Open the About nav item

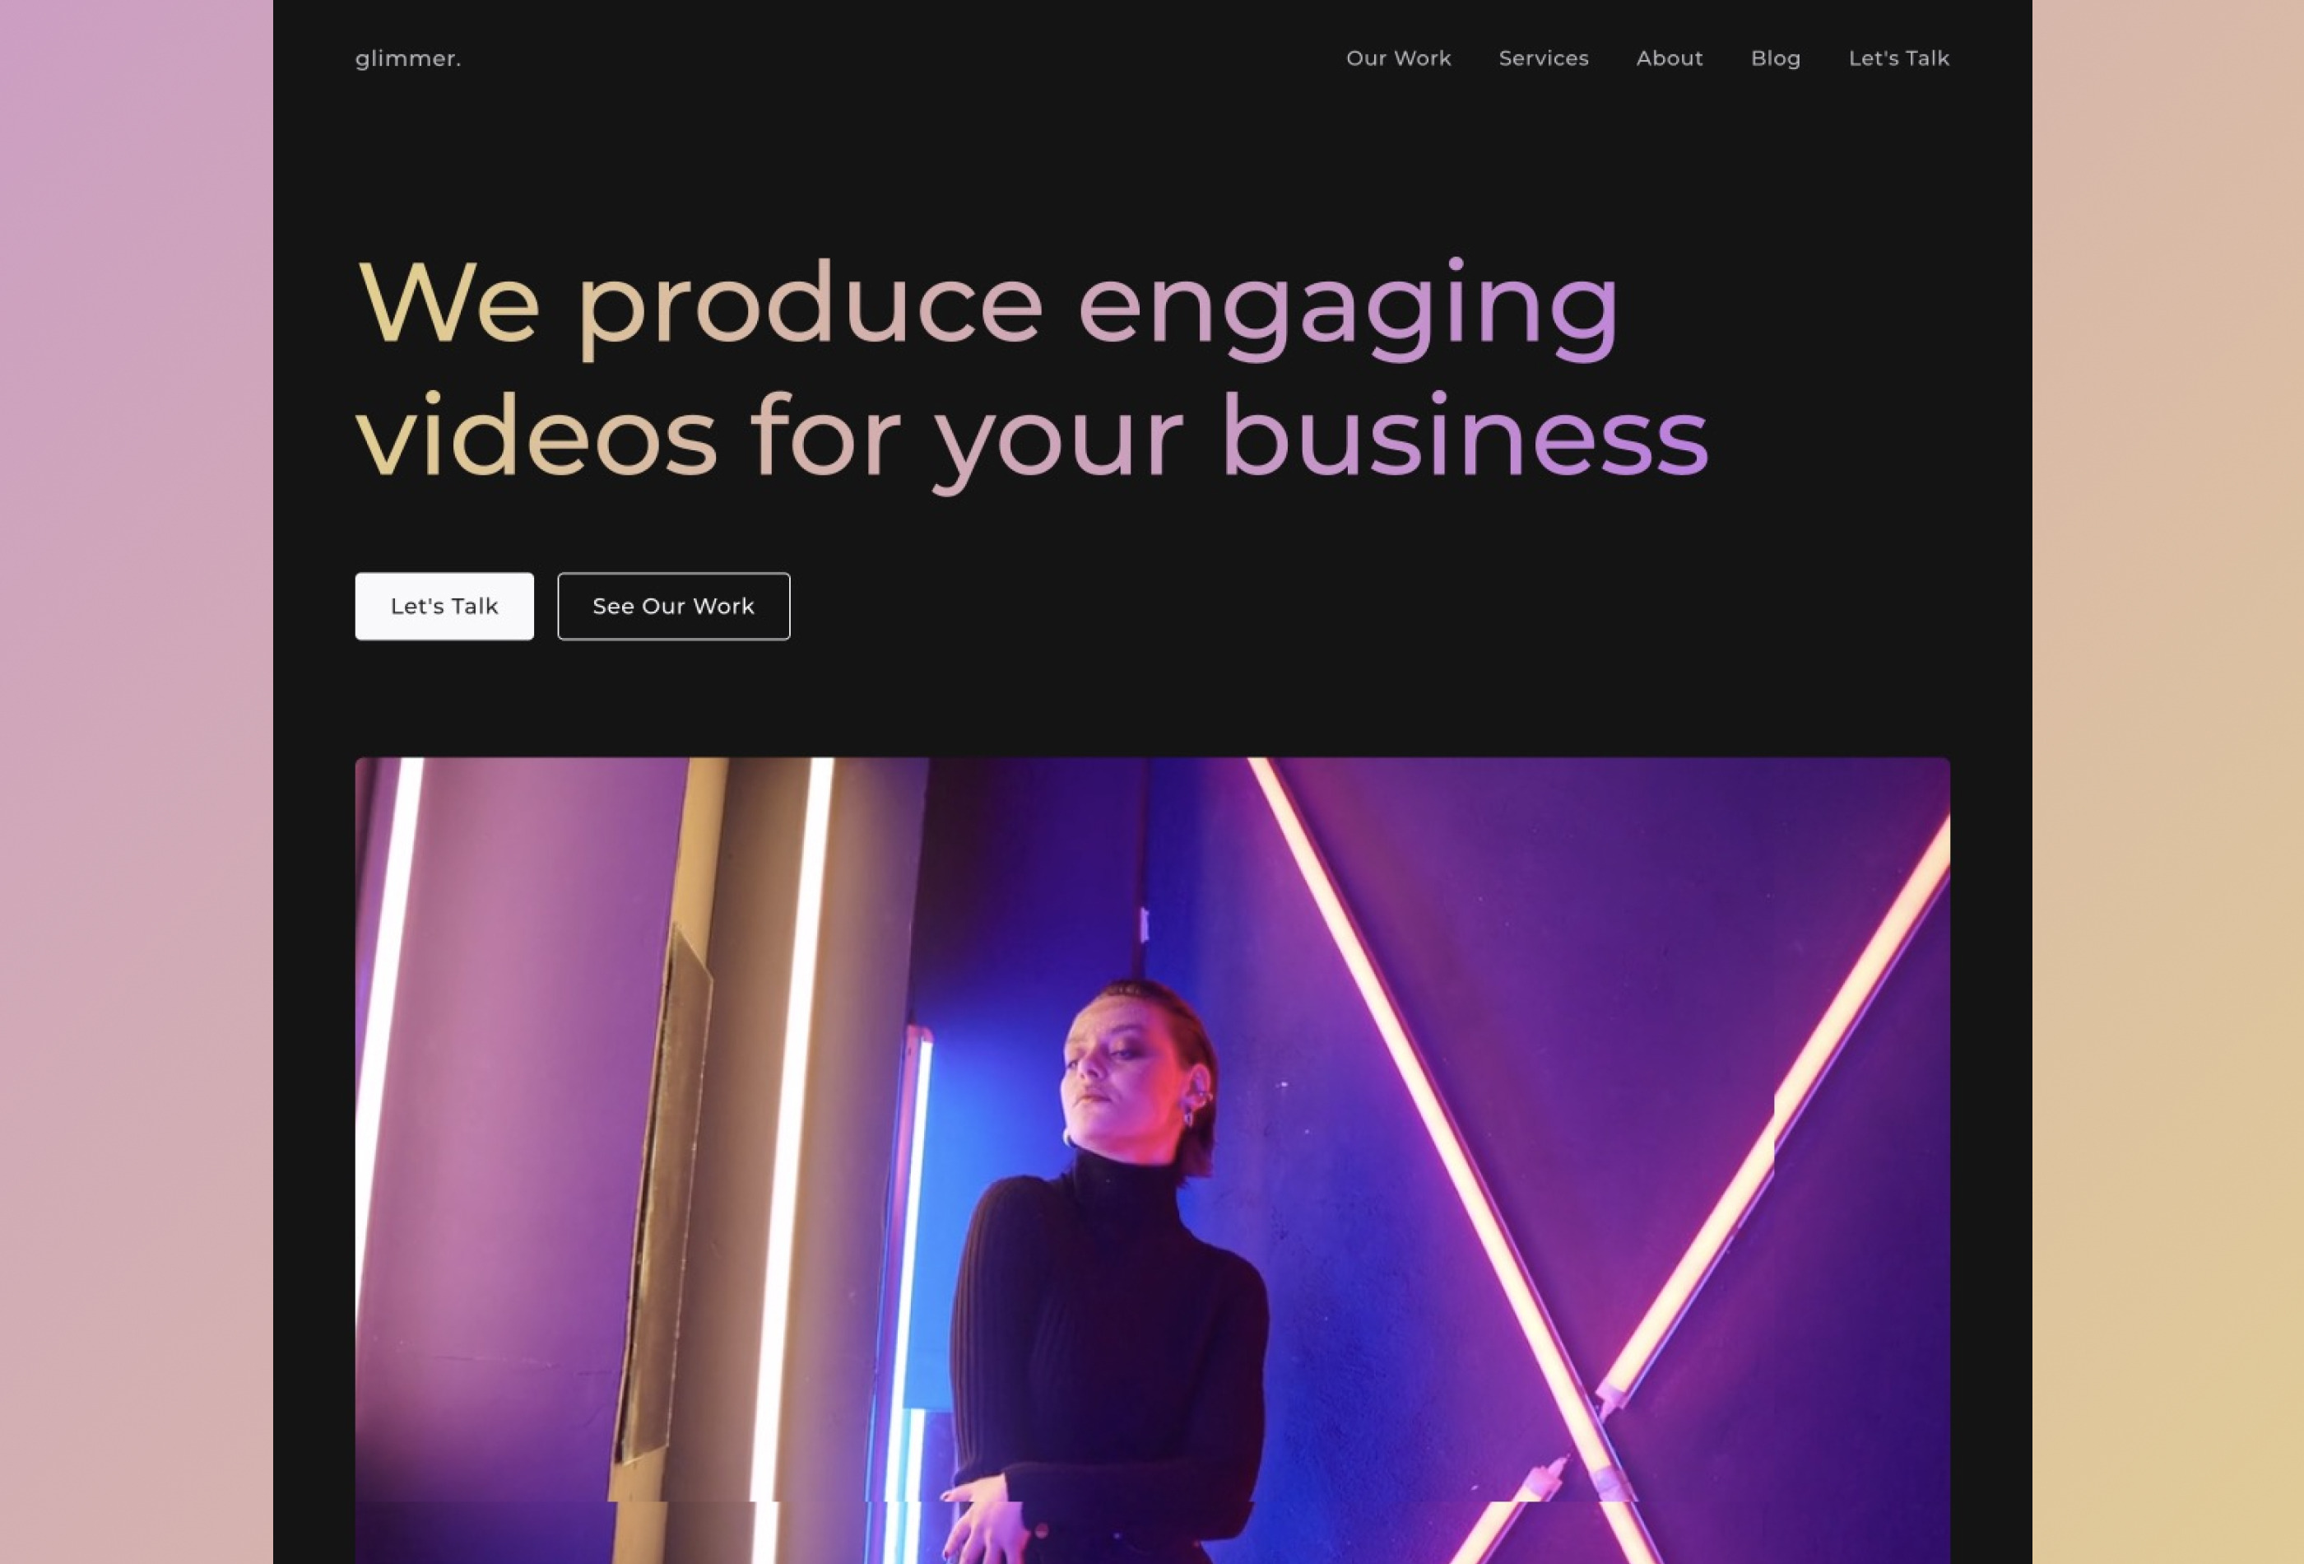click(1669, 58)
